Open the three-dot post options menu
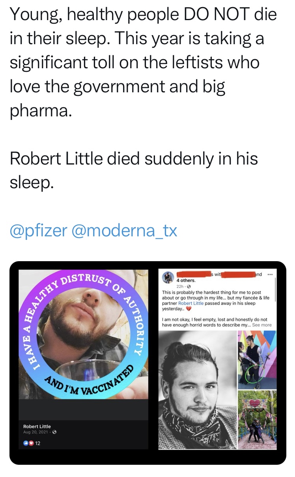 coord(270,275)
